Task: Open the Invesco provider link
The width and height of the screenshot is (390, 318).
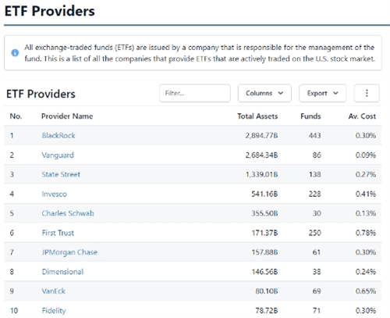Action: coord(54,194)
